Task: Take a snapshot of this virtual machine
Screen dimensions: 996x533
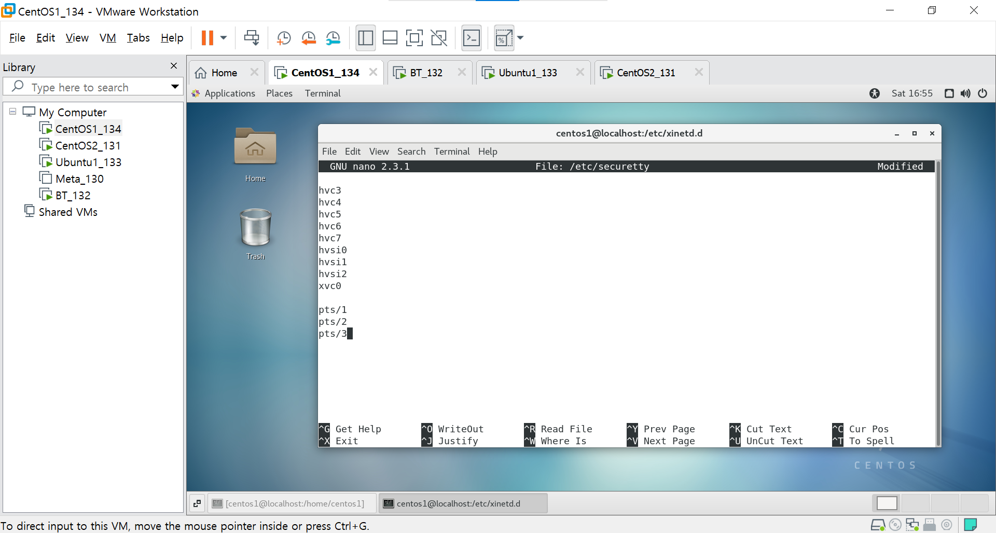Action: tap(283, 38)
